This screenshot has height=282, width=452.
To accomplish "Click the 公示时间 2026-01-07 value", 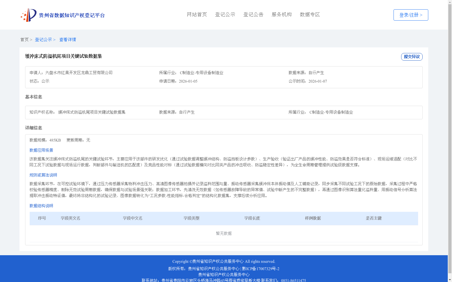I will [x=318, y=81].
